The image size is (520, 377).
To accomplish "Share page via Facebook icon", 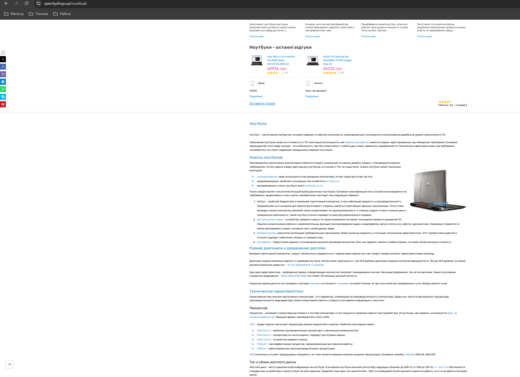I will click(x=3, y=67).
